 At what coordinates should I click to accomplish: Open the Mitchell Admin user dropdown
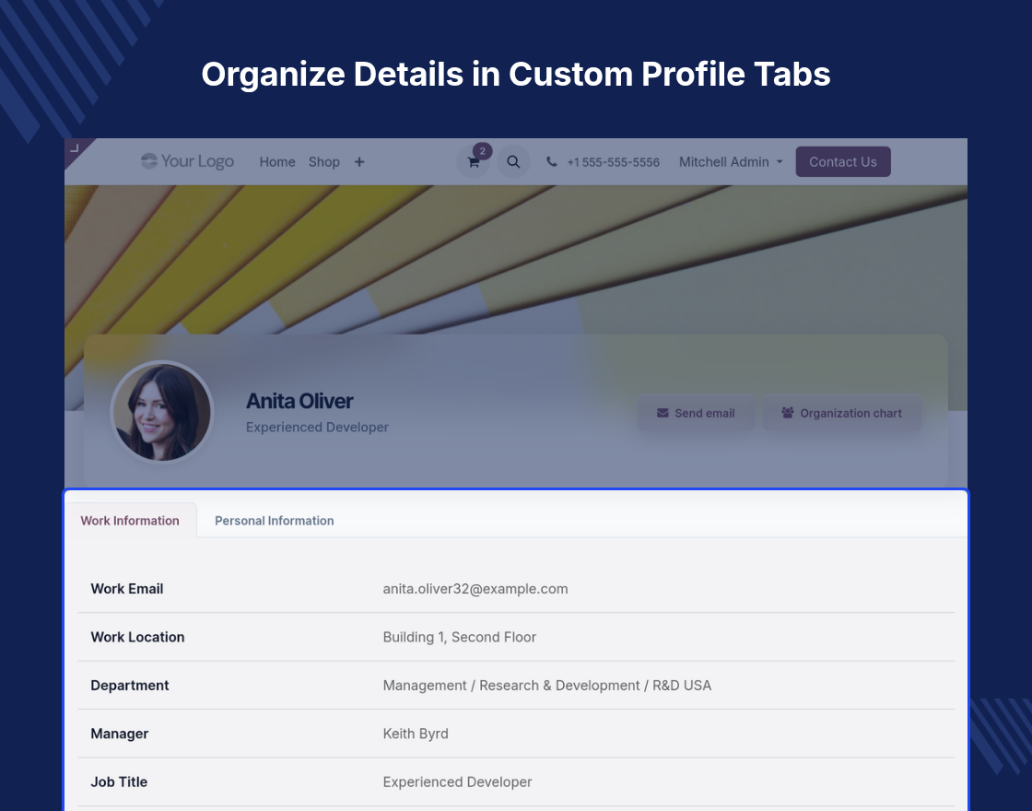731,162
